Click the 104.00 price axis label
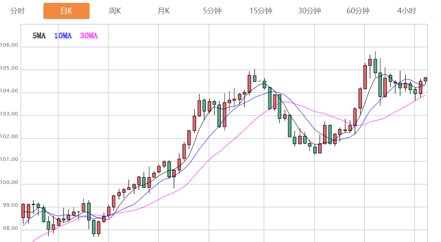 point(9,91)
